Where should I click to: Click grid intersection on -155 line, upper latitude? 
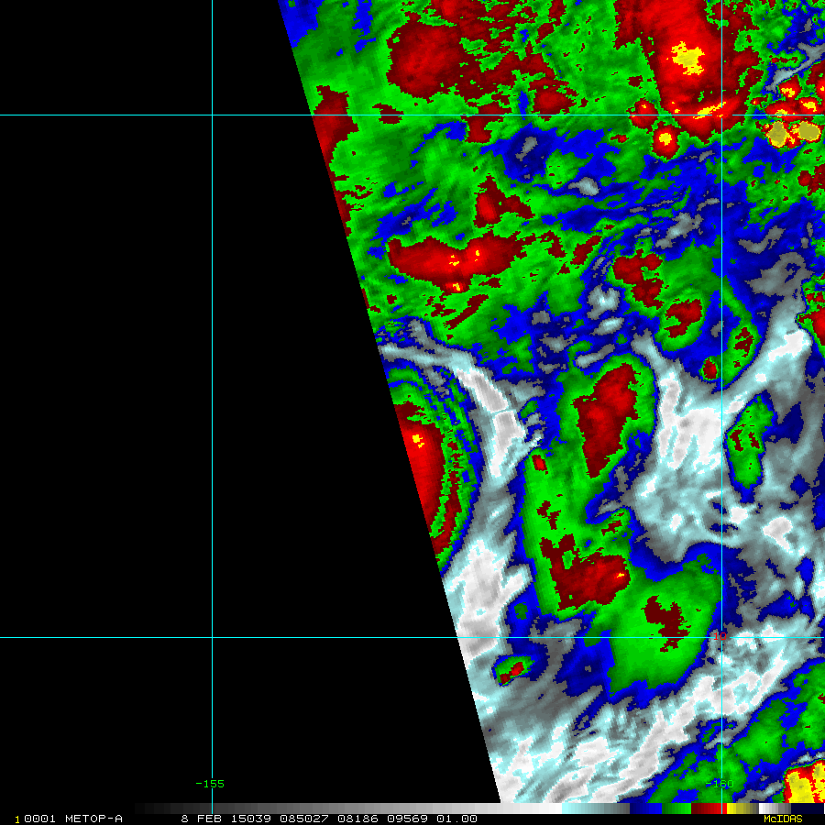pyautogui.click(x=213, y=115)
